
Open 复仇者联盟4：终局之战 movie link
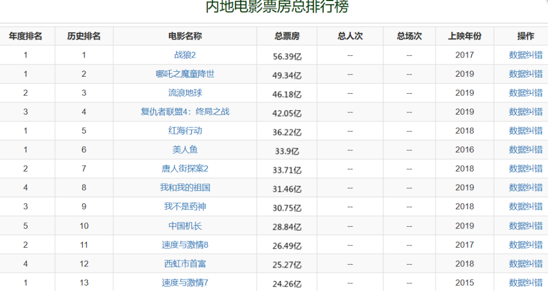(x=185, y=111)
